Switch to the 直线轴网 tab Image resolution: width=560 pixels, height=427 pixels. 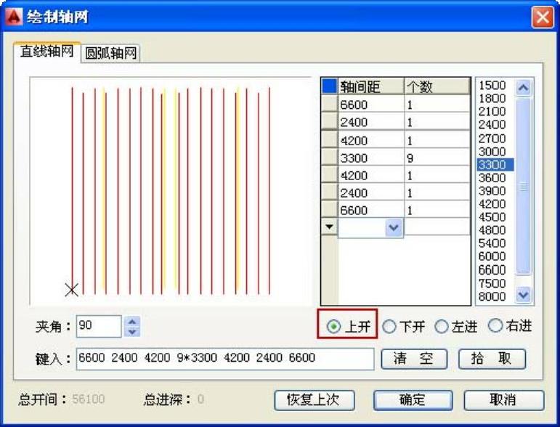(46, 52)
